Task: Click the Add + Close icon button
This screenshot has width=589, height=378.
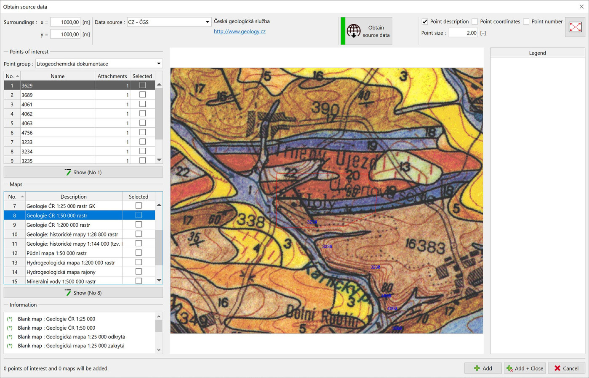Action: [509, 368]
